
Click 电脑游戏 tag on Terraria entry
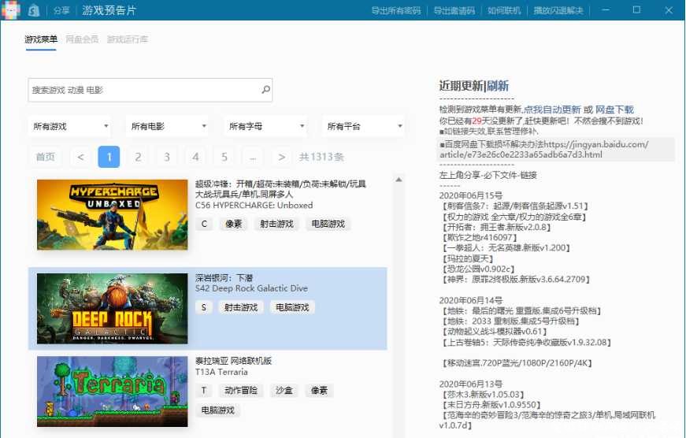click(218, 410)
